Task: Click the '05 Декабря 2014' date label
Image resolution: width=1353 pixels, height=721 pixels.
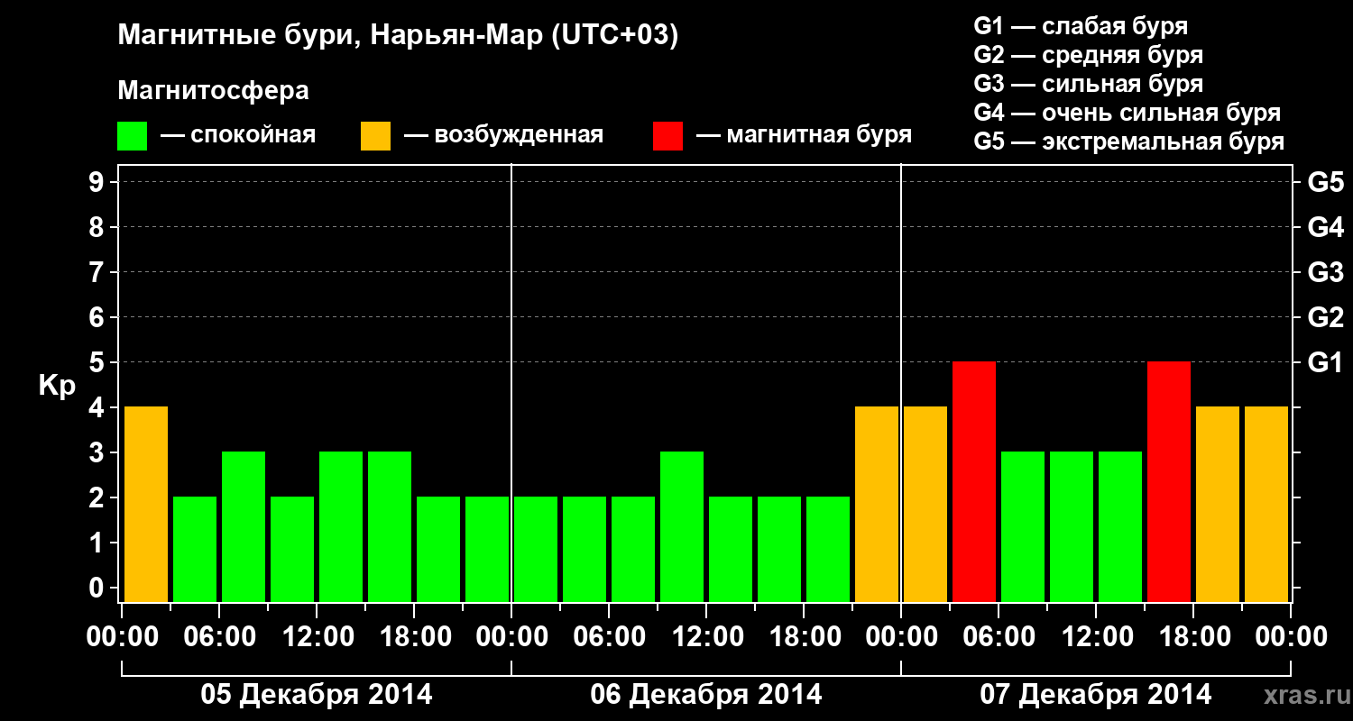Action: [316, 695]
